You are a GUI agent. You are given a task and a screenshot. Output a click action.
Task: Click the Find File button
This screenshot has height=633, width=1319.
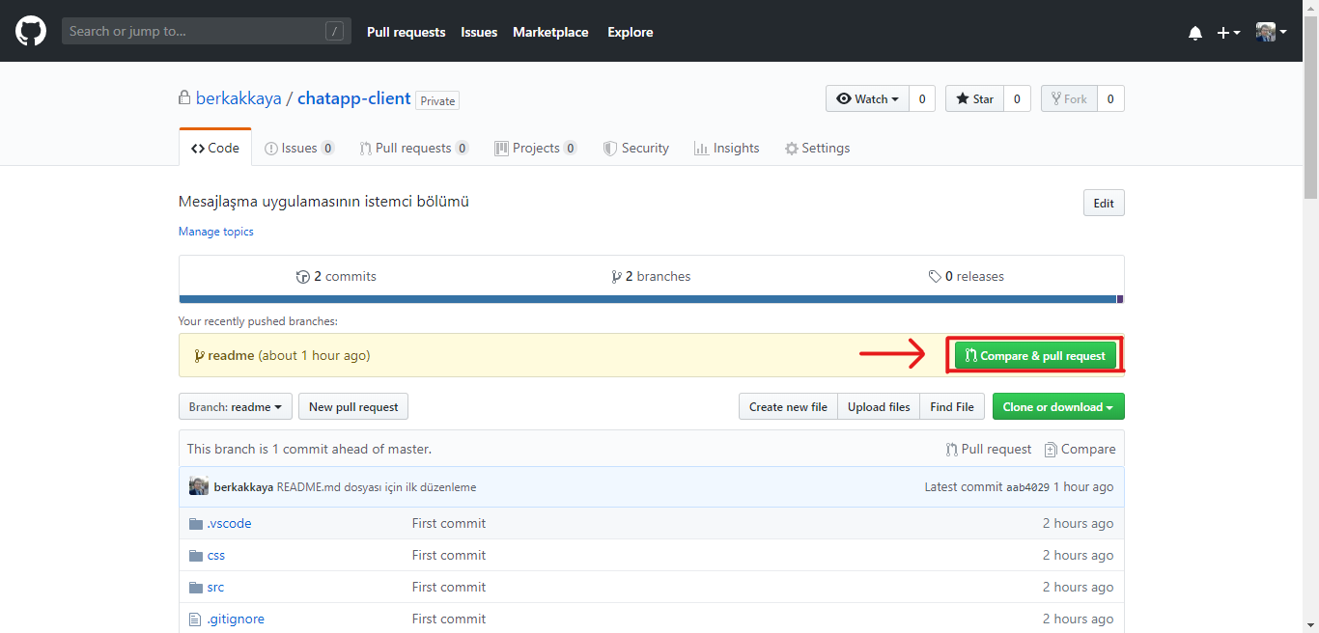(952, 406)
